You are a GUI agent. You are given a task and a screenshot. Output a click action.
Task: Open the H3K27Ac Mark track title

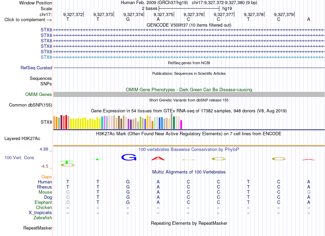tap(189, 134)
